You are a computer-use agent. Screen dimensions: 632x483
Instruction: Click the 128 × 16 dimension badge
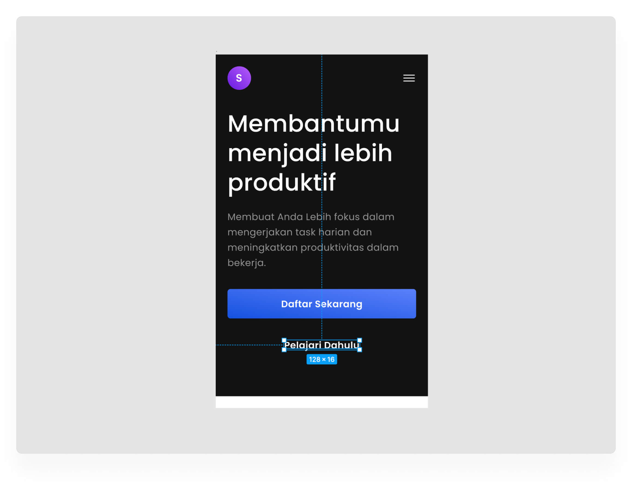(x=322, y=359)
